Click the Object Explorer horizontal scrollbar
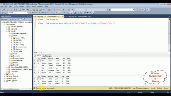 pyautogui.click(x=16, y=89)
